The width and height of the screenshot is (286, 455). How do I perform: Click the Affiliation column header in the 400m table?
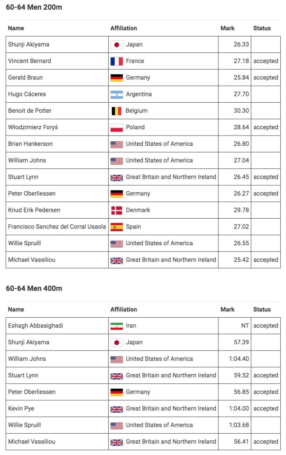point(123,309)
